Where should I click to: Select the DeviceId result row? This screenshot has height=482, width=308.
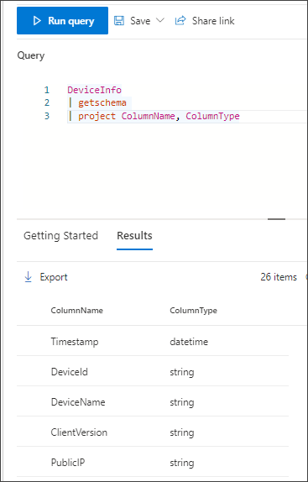click(x=153, y=372)
